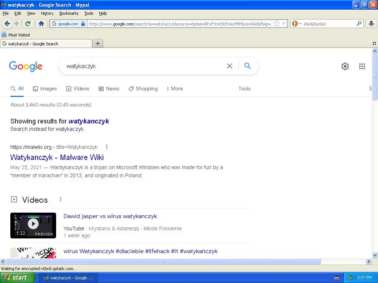This screenshot has height=283, width=378.
Task: Click the About 3,460 results text
Action: click(x=51, y=105)
